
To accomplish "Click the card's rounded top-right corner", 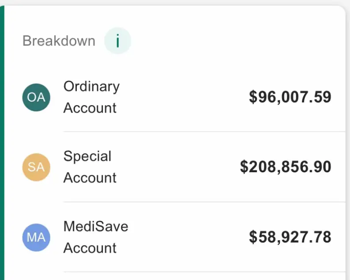I will point(339,11).
